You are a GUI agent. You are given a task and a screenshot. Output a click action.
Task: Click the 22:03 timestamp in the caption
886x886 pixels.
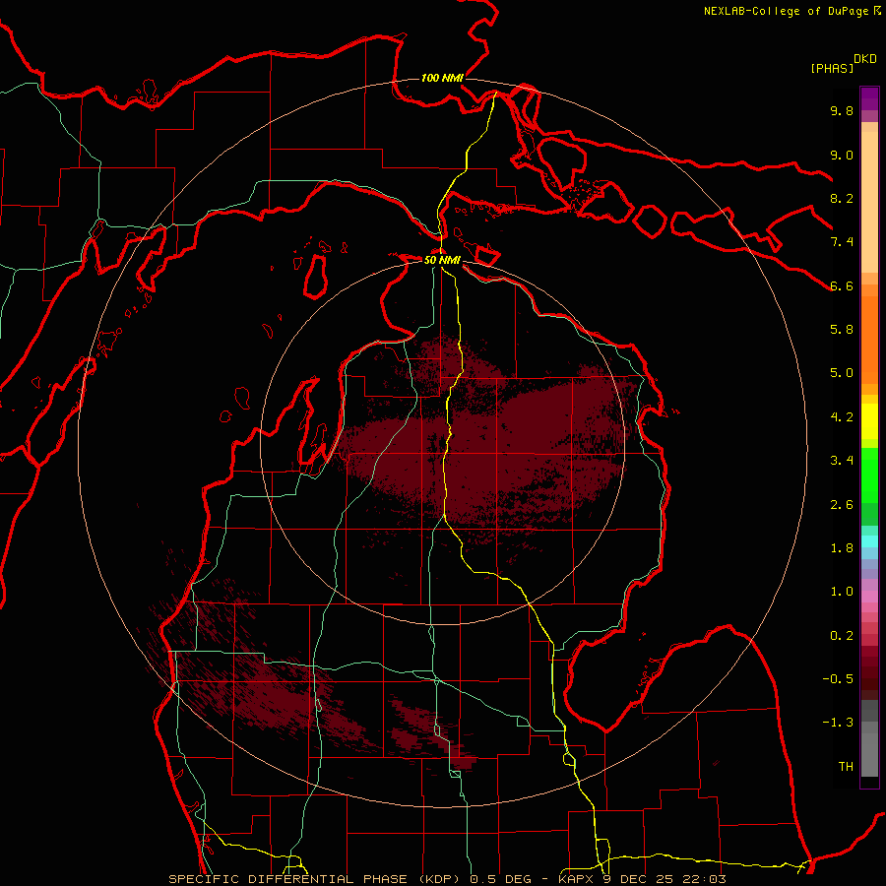[x=707, y=879]
